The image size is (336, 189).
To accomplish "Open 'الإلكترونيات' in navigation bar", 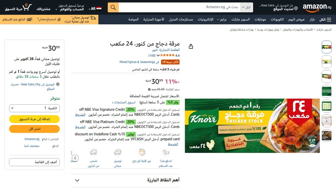I will click(206, 20).
